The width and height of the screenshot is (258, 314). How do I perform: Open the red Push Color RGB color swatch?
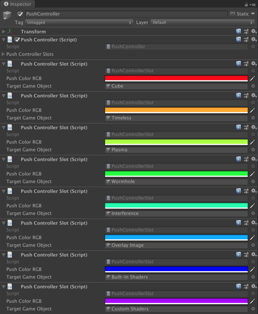coord(176,78)
